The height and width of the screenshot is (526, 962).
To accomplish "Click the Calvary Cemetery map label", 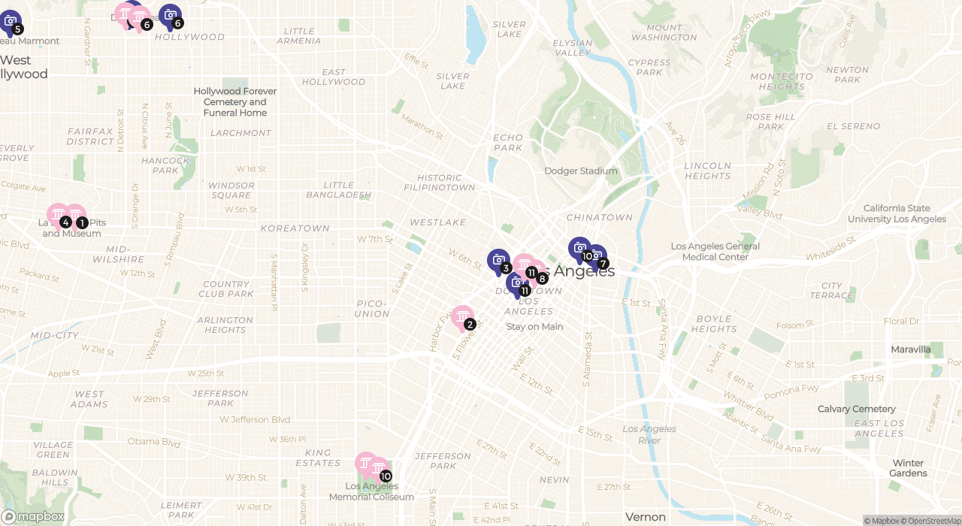I will (857, 409).
